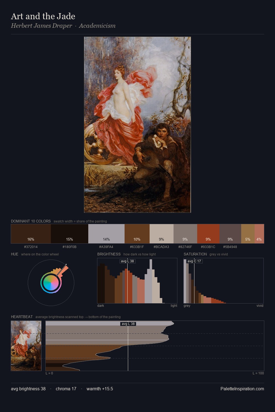Viewport: 275px width, 412px height.
Task: Select the 14% lavender grey swatch
Action: 106,234
